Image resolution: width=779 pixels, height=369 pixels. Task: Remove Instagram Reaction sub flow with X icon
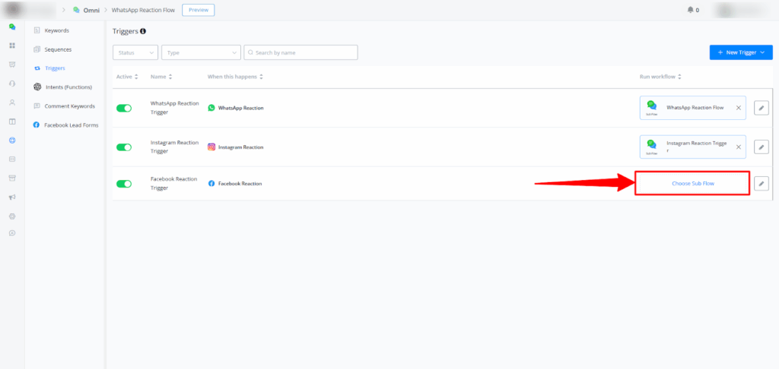coord(738,147)
